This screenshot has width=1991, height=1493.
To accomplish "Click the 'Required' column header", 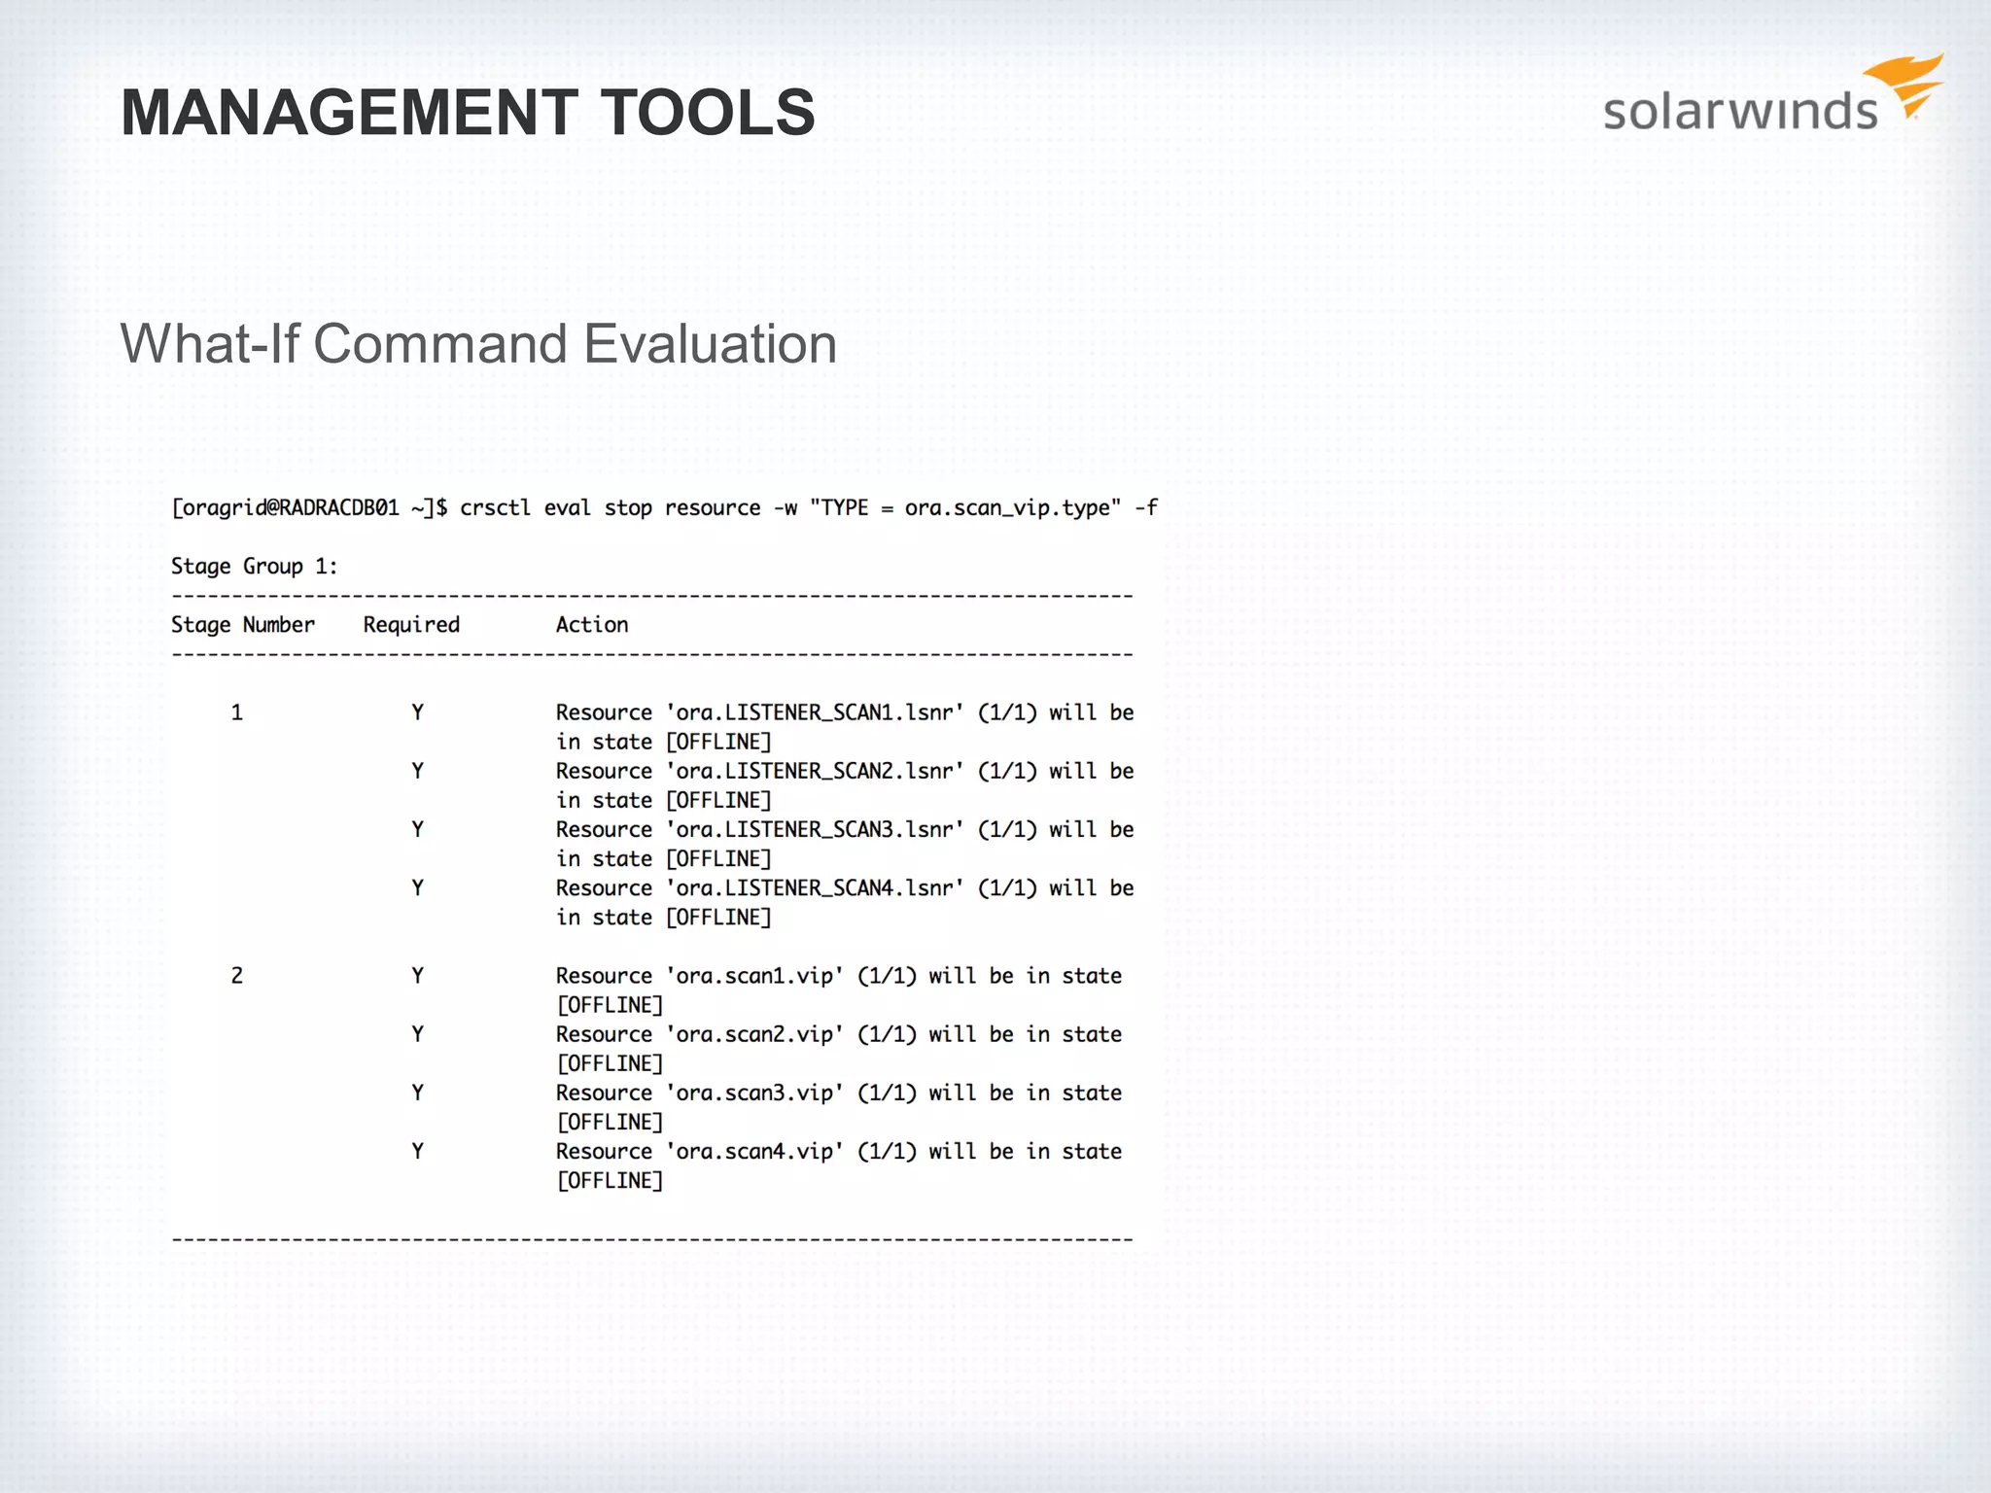I will click(x=411, y=625).
